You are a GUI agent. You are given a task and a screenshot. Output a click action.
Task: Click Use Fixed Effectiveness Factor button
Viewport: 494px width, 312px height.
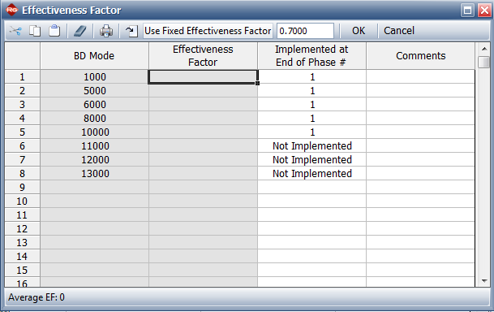tap(208, 31)
